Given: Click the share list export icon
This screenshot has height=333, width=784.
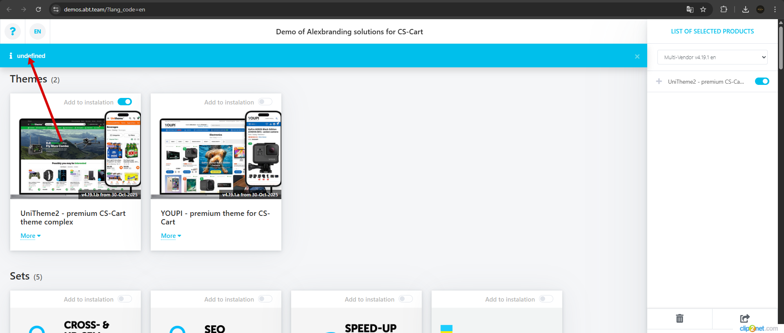Looking at the screenshot, I should pyautogui.click(x=744, y=318).
